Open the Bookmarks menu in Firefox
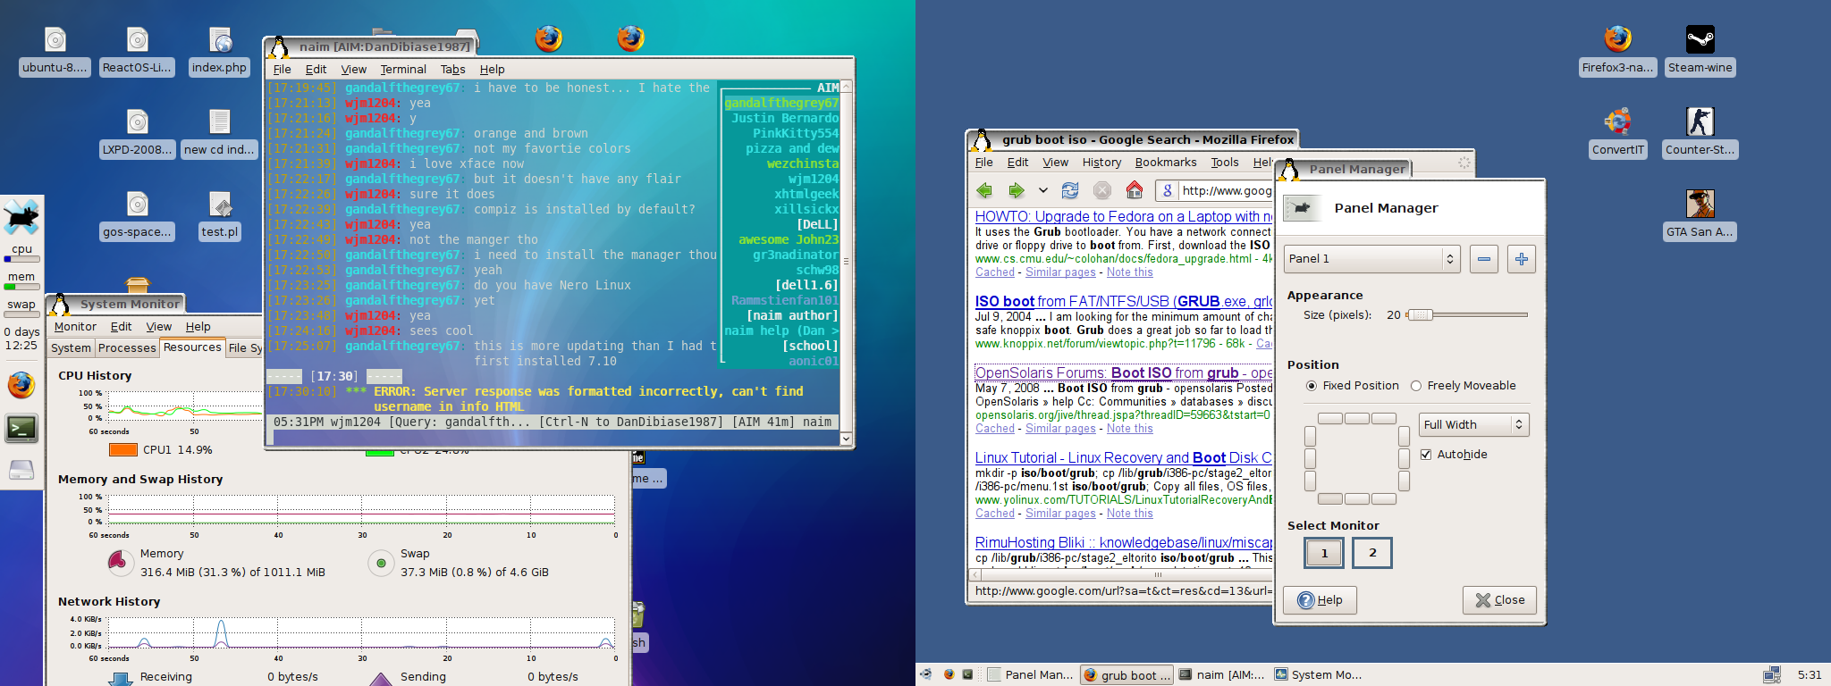1831x686 pixels. (1165, 163)
